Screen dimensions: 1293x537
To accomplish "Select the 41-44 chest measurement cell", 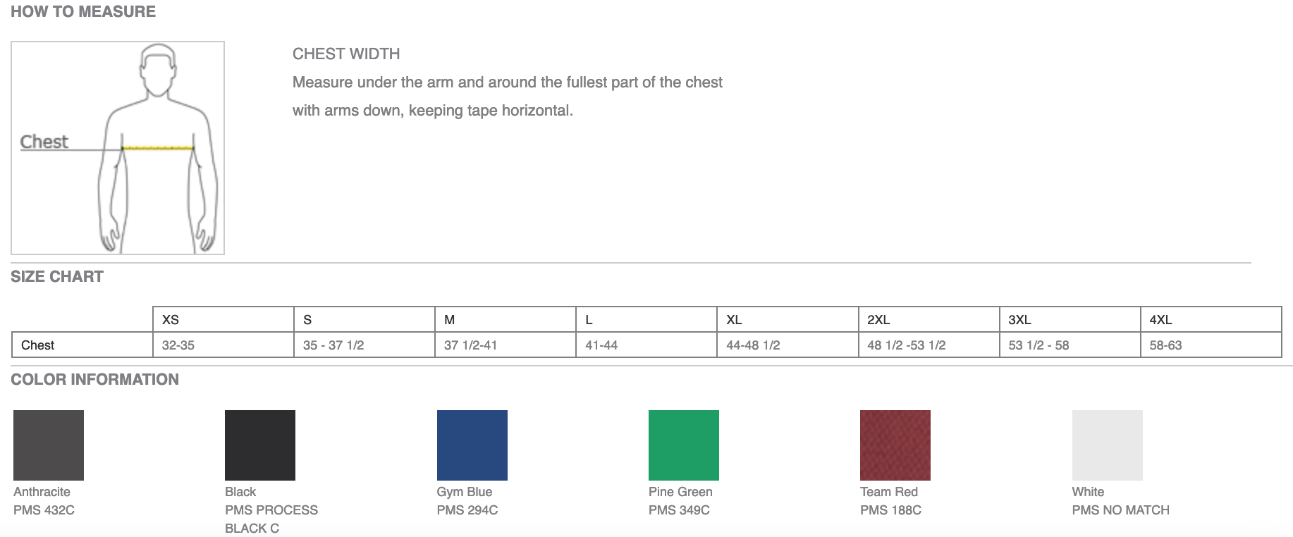I will (x=646, y=345).
